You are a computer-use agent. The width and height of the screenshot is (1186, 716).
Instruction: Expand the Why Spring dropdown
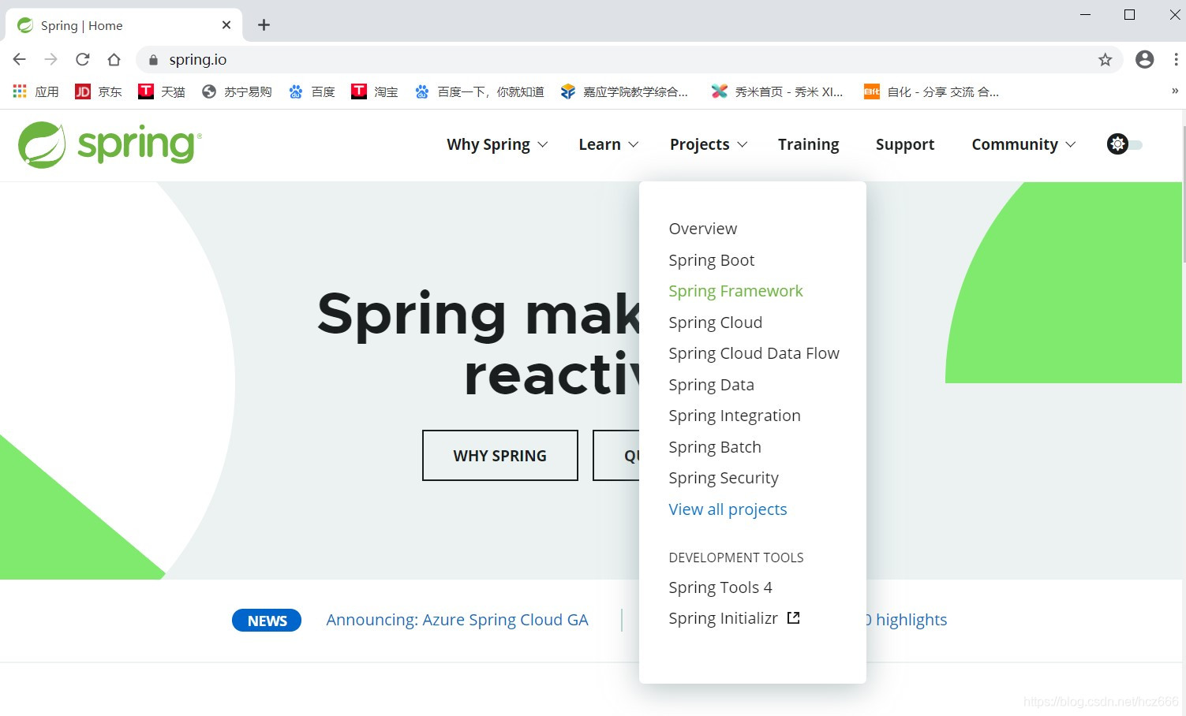point(497,144)
